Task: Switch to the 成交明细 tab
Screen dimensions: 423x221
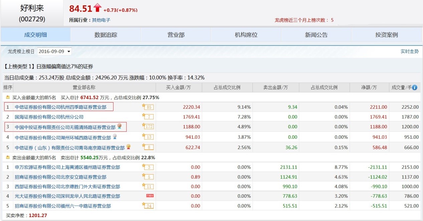Action: coord(35,35)
